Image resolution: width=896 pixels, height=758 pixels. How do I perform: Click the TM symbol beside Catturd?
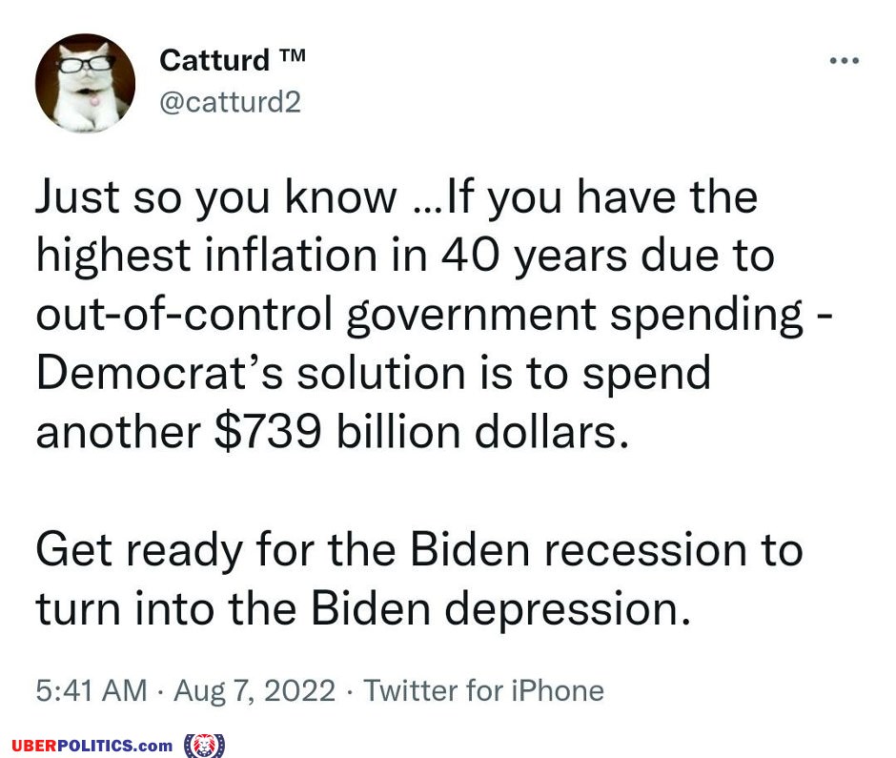pos(292,55)
